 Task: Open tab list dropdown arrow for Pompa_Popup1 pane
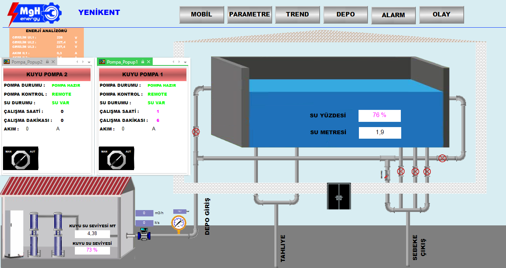point(185,62)
